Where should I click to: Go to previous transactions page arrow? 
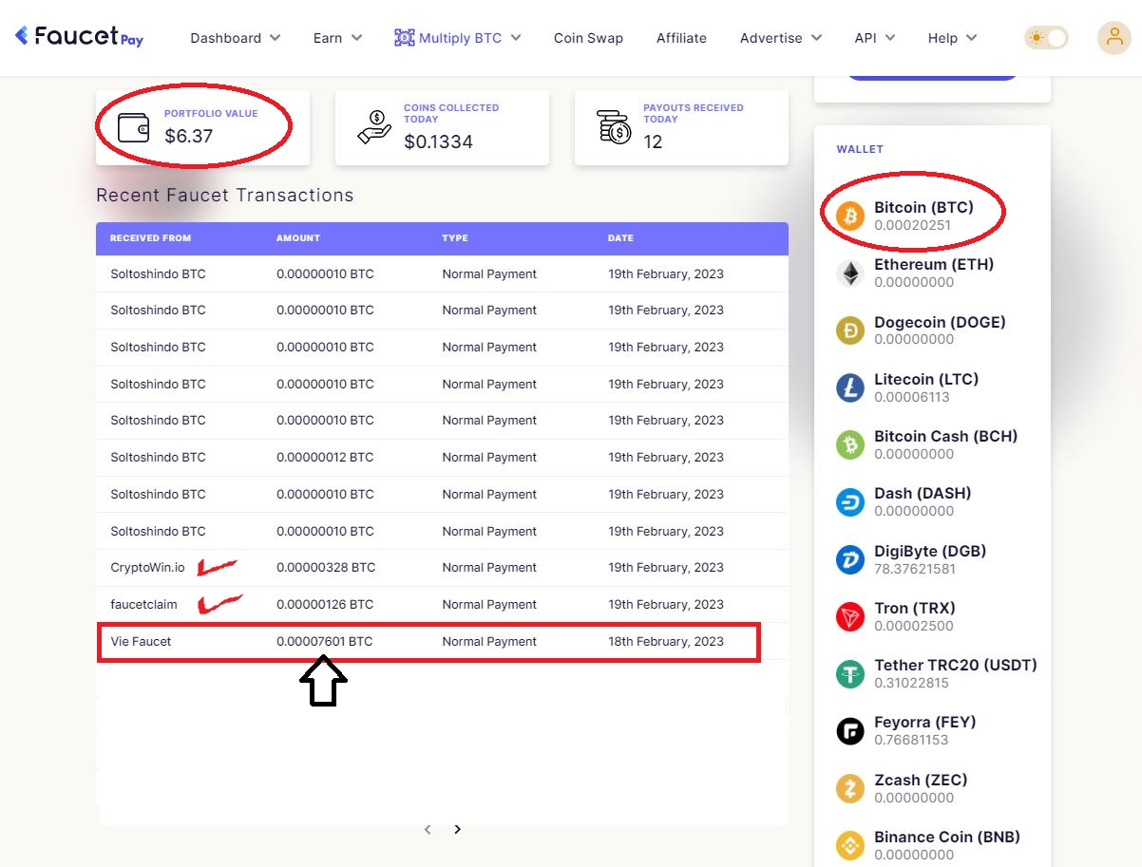click(428, 829)
